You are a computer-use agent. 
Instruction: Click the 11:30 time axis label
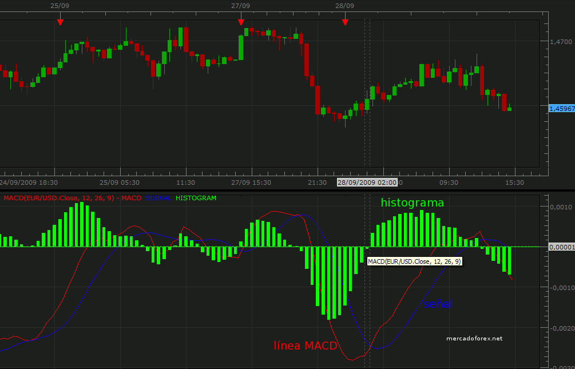185,182
